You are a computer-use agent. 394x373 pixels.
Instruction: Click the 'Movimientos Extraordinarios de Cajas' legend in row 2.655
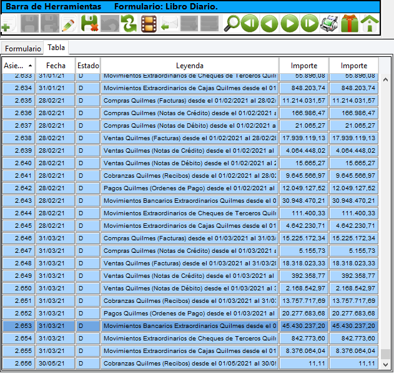tap(190, 351)
